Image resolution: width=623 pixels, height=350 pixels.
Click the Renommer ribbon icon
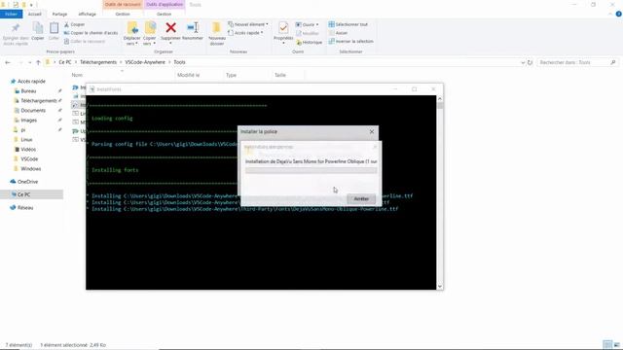click(193, 27)
